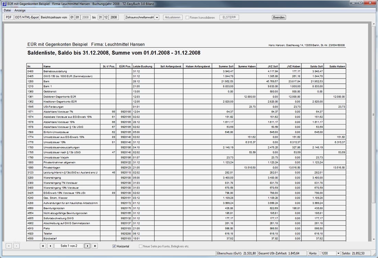
Task: Open the Anzeige menu
Action: [x=20, y=10]
